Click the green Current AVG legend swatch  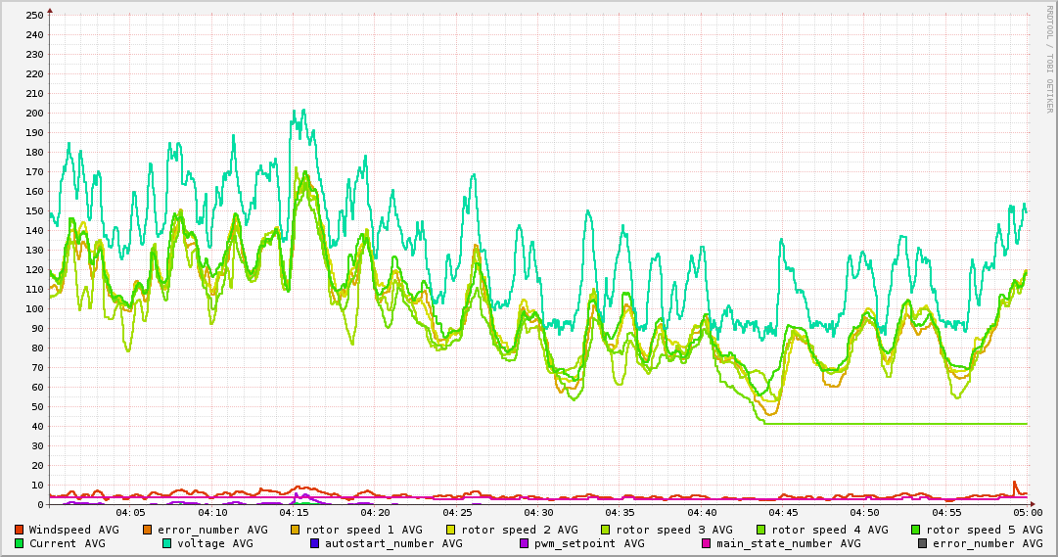(20, 543)
